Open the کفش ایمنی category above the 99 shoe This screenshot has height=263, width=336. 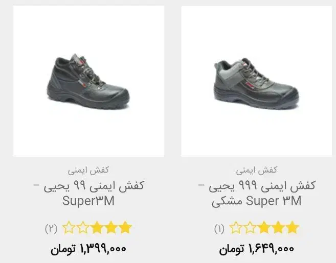point(88,170)
